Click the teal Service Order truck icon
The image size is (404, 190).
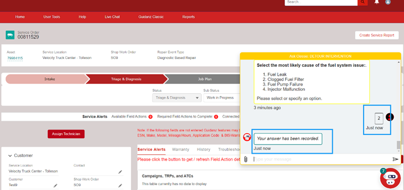10,35
